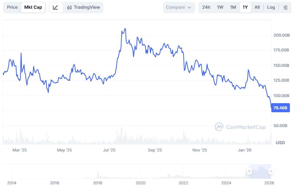Switch chart to Price view

[12, 7]
